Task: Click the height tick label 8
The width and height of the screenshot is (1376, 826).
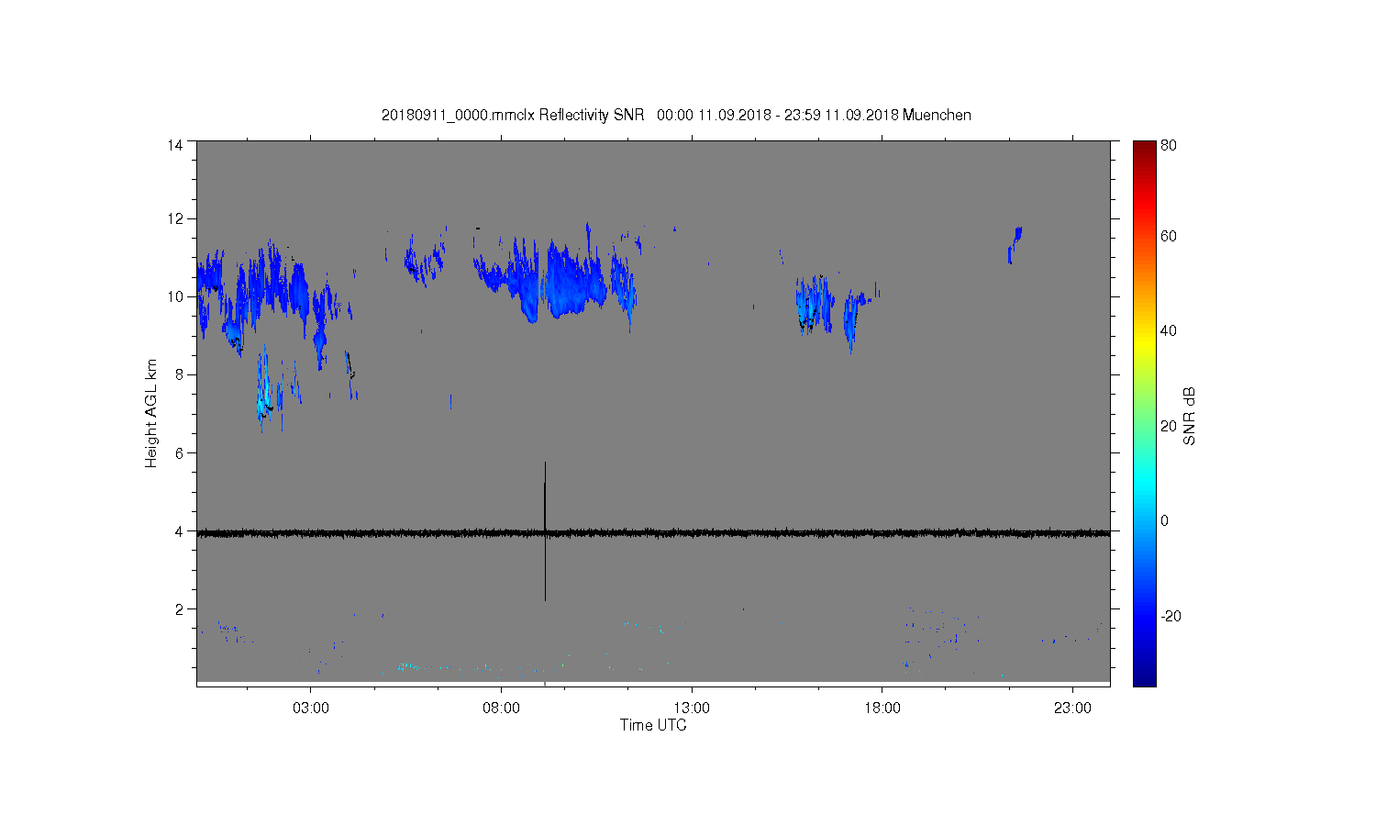Action: 179,374
